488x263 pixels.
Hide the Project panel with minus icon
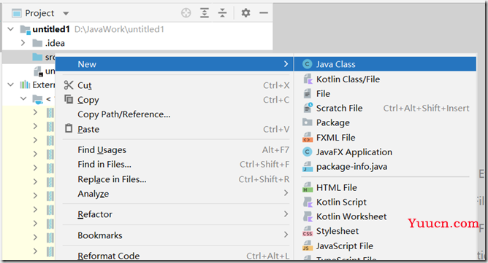tap(264, 13)
